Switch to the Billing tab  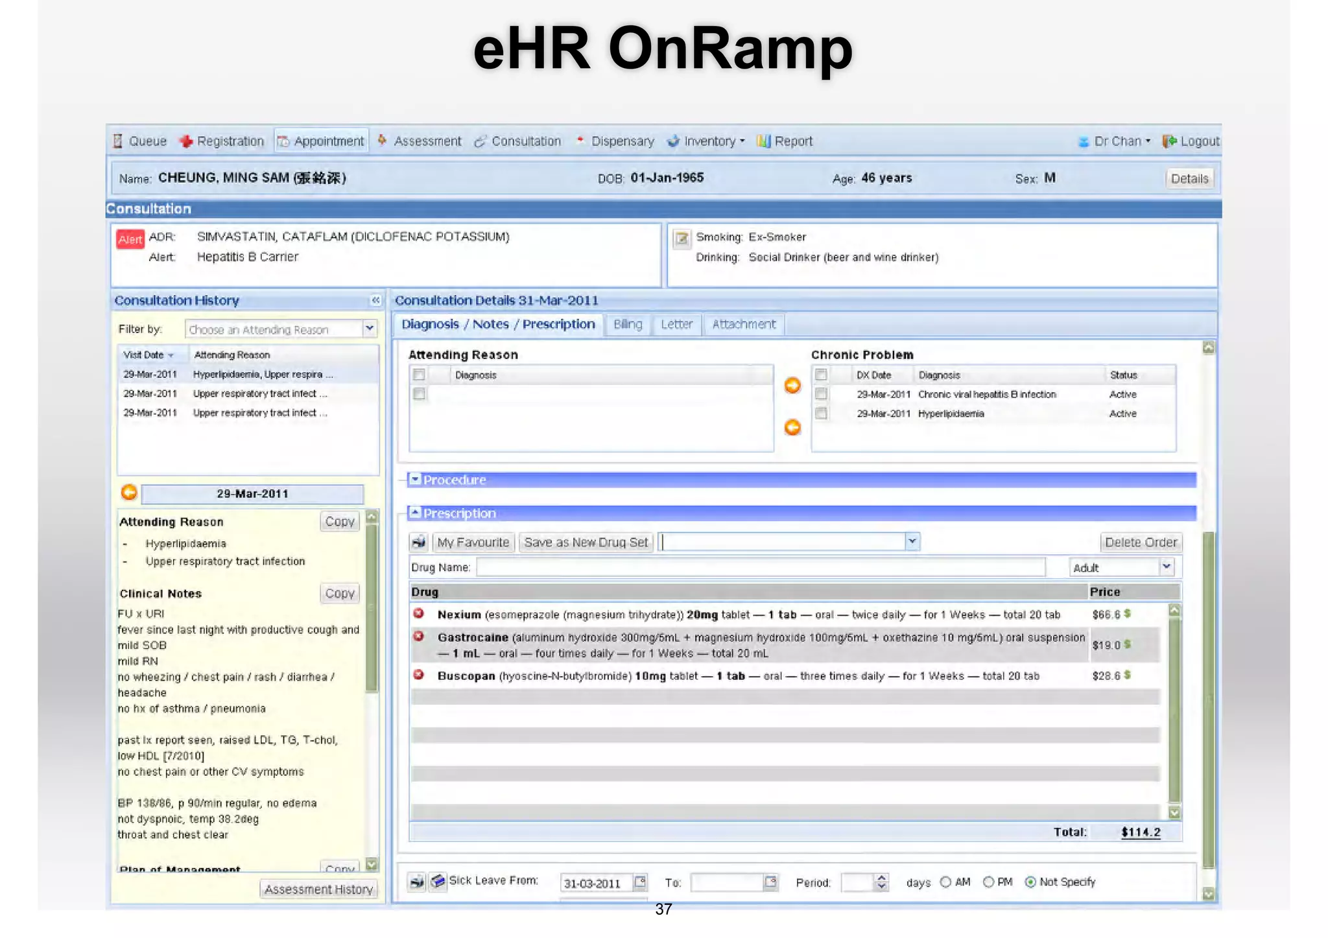click(627, 324)
